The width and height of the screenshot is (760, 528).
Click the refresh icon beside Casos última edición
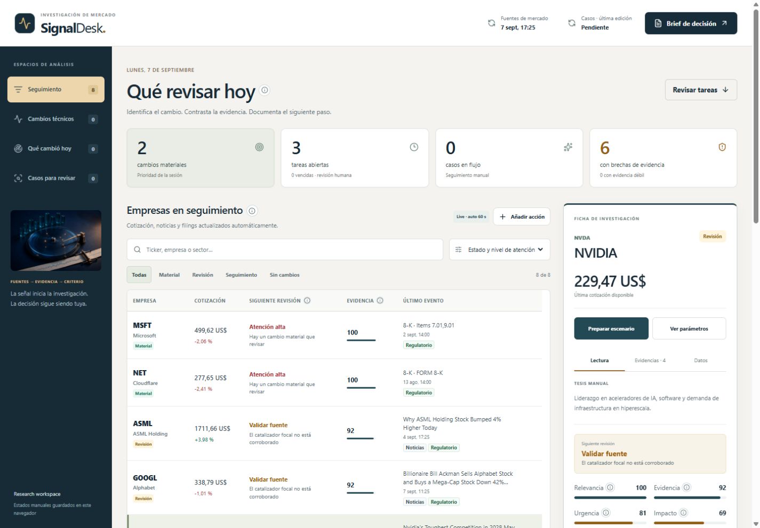pos(572,23)
